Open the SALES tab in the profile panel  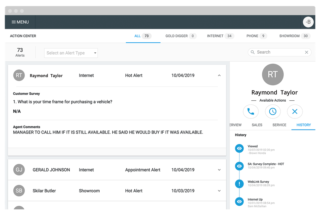257,125
